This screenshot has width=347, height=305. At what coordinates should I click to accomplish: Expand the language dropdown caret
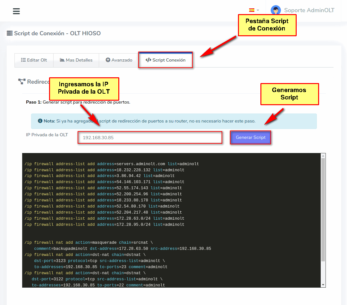click(x=258, y=11)
